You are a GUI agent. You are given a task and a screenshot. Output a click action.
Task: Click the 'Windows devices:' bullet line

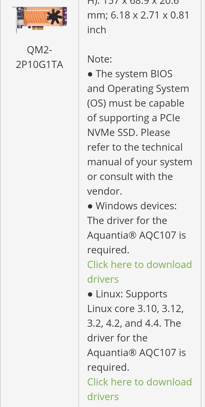132,206
